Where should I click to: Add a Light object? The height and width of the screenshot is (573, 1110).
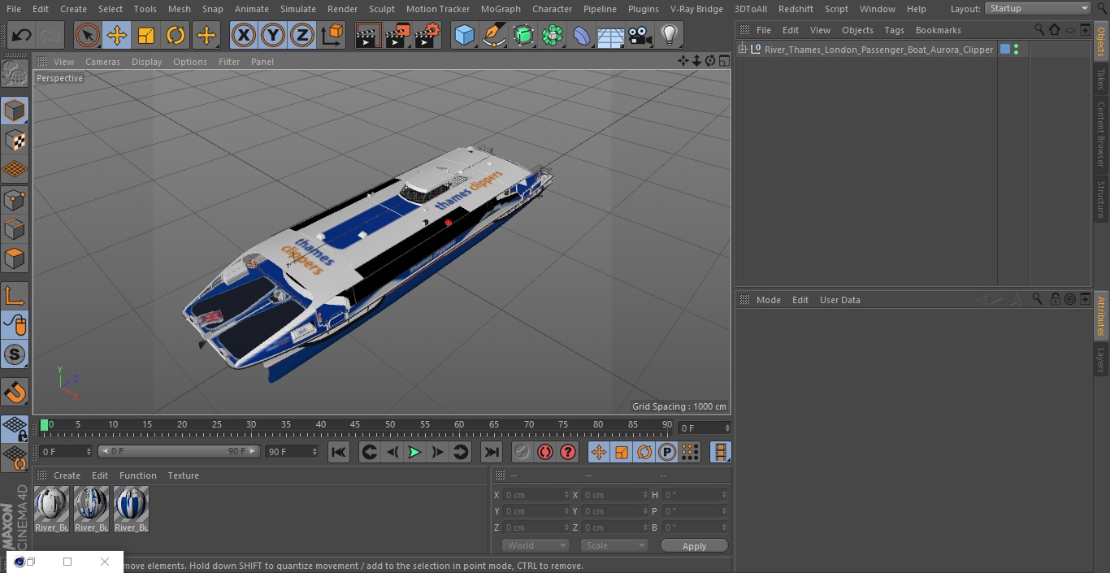[x=669, y=35]
